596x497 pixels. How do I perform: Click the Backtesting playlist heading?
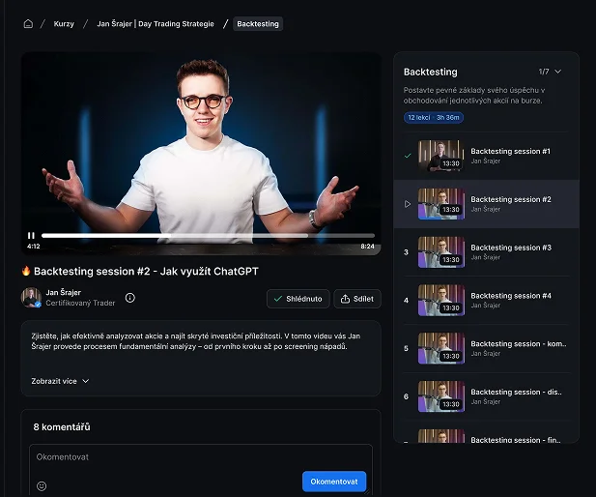(430, 72)
